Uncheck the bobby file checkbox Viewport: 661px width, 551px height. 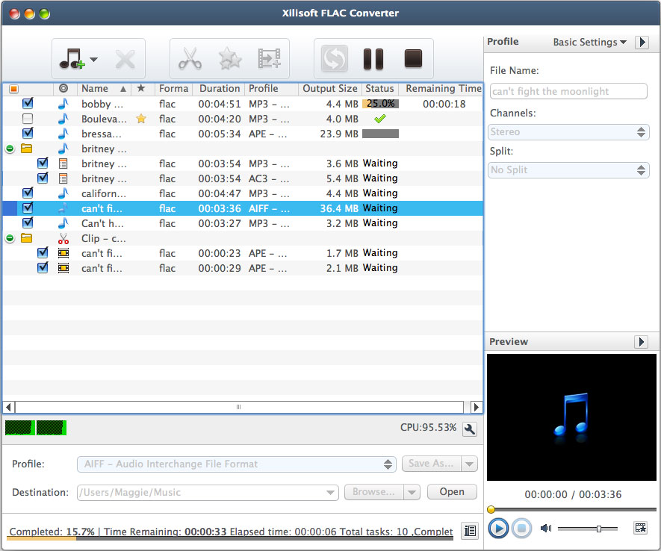[x=28, y=104]
